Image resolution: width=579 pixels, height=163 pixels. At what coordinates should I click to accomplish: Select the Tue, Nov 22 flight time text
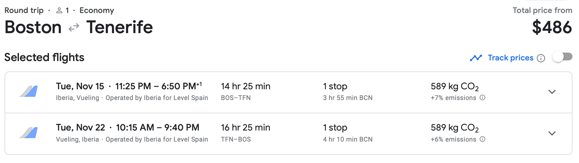click(128, 128)
